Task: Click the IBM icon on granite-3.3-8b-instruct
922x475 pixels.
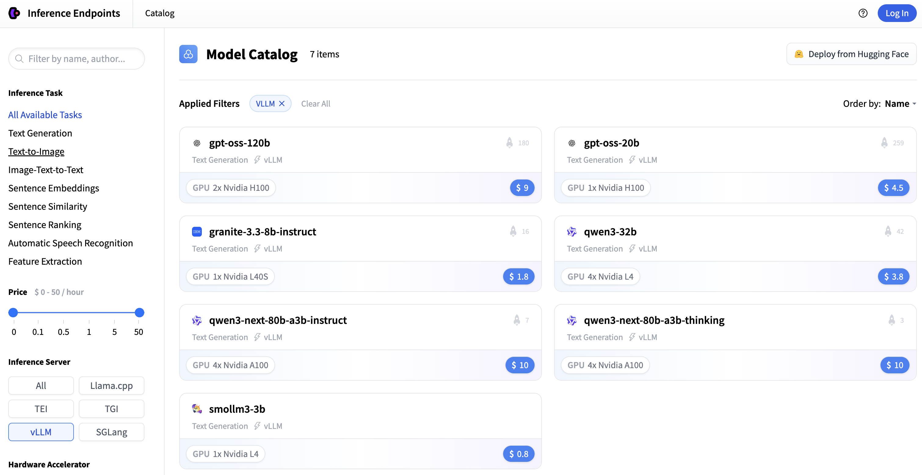Action: click(197, 232)
